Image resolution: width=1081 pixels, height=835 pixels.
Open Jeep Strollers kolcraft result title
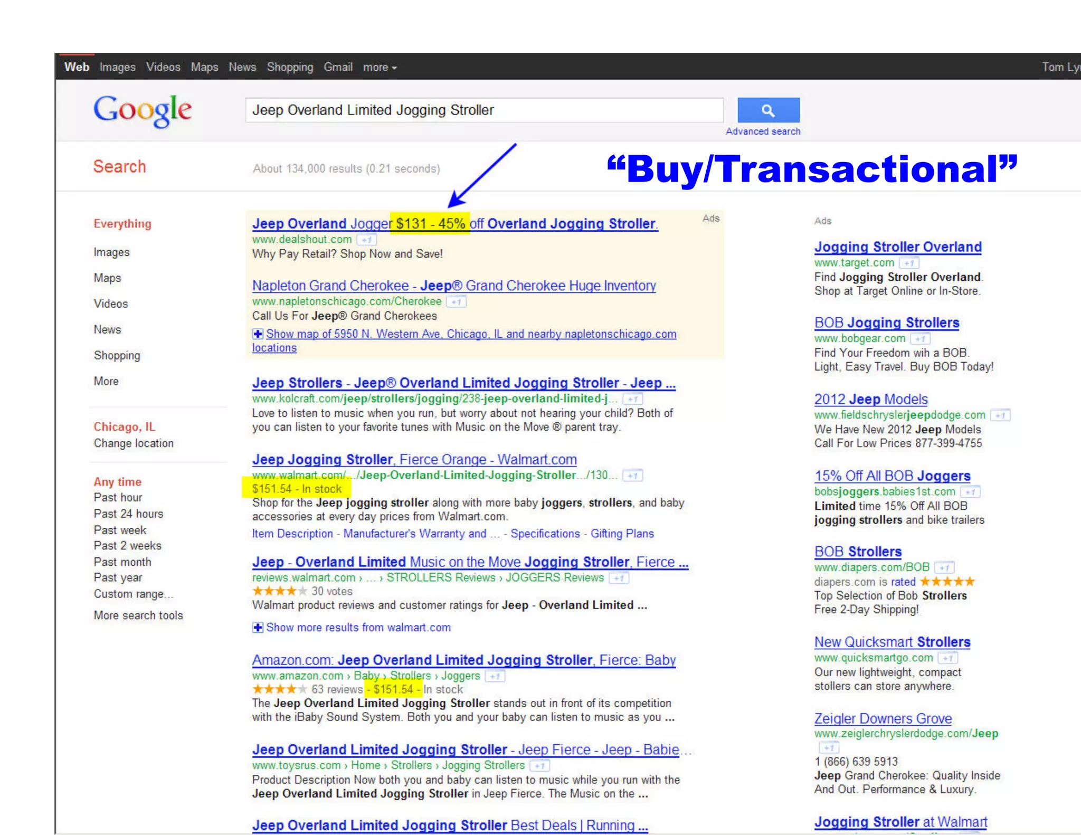[x=463, y=383]
